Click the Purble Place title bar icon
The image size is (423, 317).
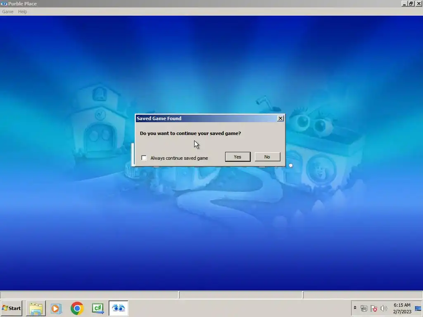coord(4,4)
